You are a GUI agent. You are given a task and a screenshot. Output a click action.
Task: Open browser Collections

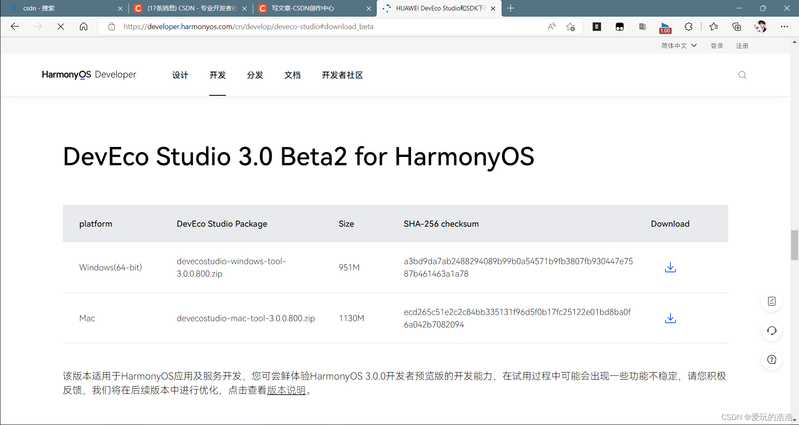(737, 27)
